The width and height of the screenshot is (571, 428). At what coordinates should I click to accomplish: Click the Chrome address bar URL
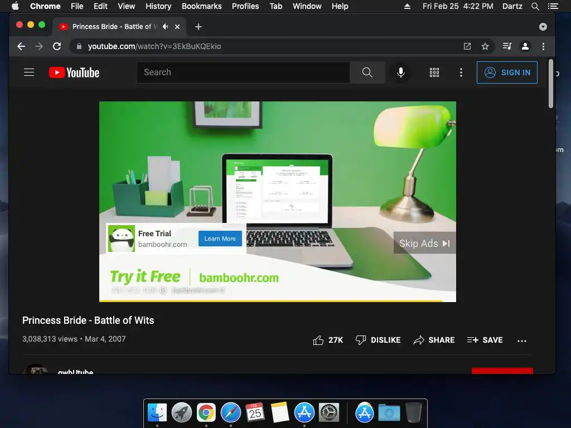coord(154,46)
